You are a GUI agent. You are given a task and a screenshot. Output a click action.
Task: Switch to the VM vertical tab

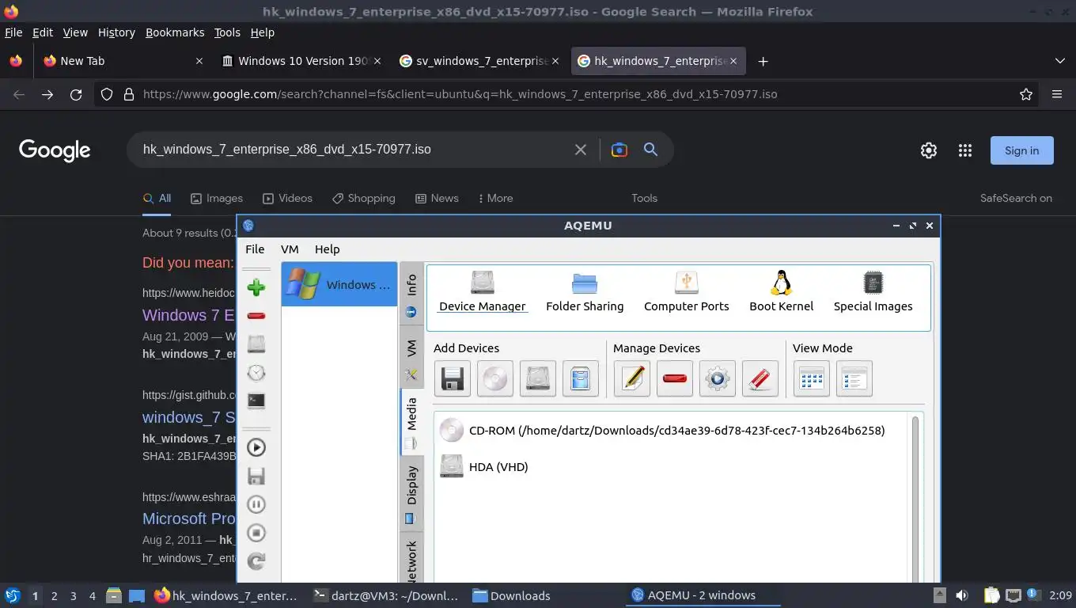[x=411, y=356]
